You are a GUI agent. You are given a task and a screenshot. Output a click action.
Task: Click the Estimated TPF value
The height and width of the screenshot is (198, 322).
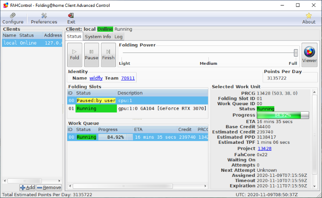[x=273, y=142]
